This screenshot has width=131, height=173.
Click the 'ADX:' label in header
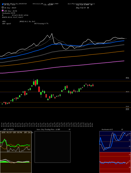pos(4,21)
